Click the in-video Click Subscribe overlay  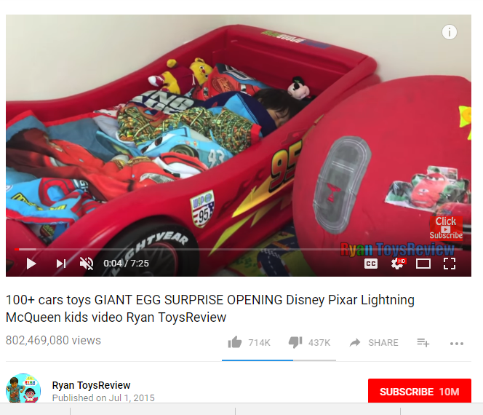[446, 228]
